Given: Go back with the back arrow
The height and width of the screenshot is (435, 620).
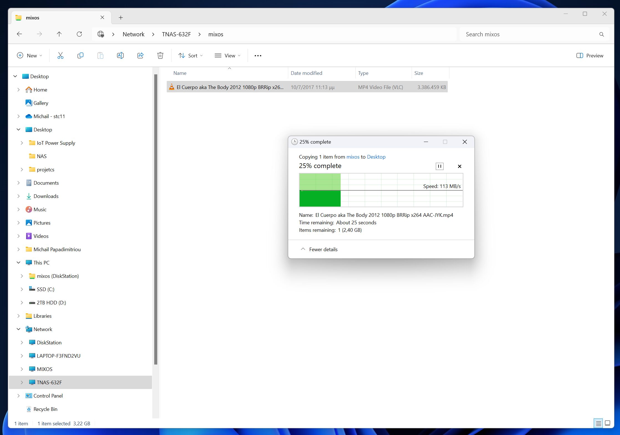Looking at the screenshot, I should (19, 34).
